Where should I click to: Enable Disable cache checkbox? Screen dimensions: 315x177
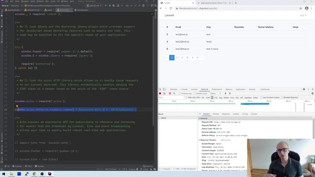click(194, 93)
